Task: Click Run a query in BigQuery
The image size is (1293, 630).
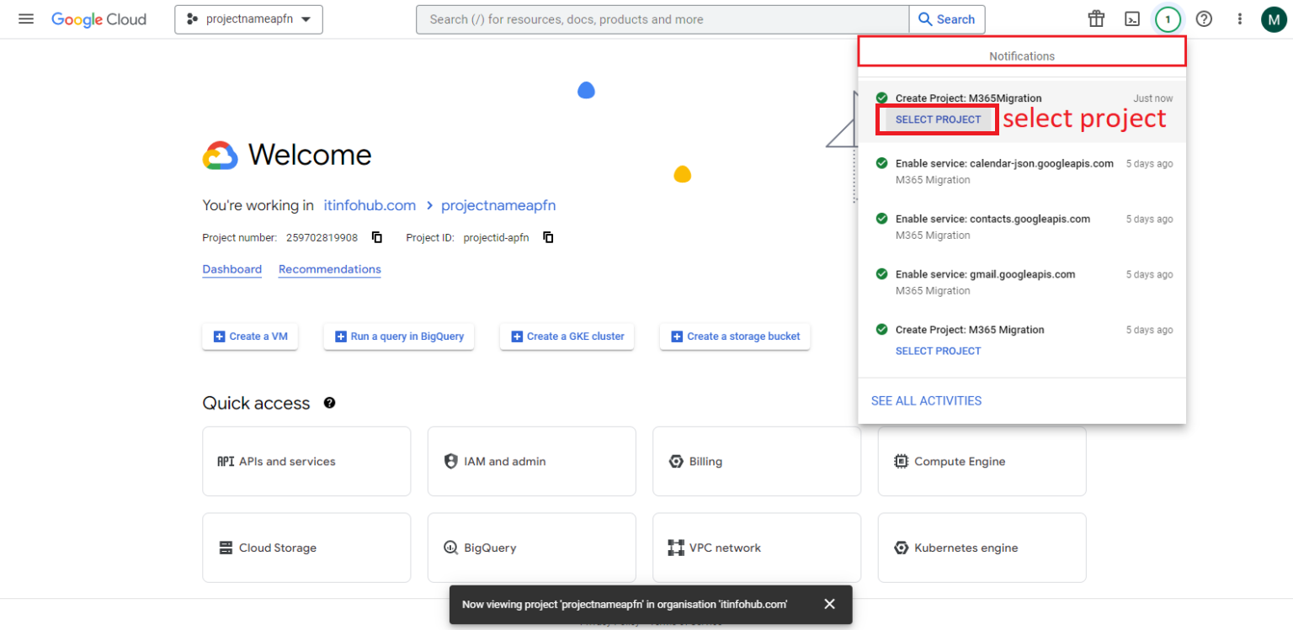Action: tap(399, 336)
